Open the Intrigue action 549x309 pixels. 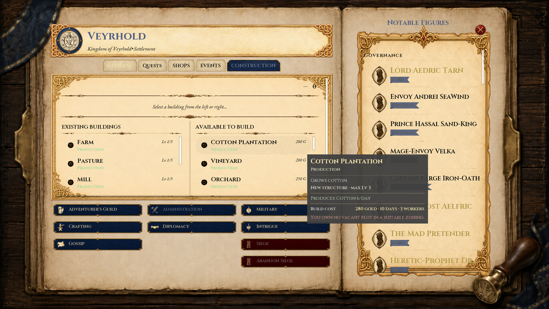285,227
